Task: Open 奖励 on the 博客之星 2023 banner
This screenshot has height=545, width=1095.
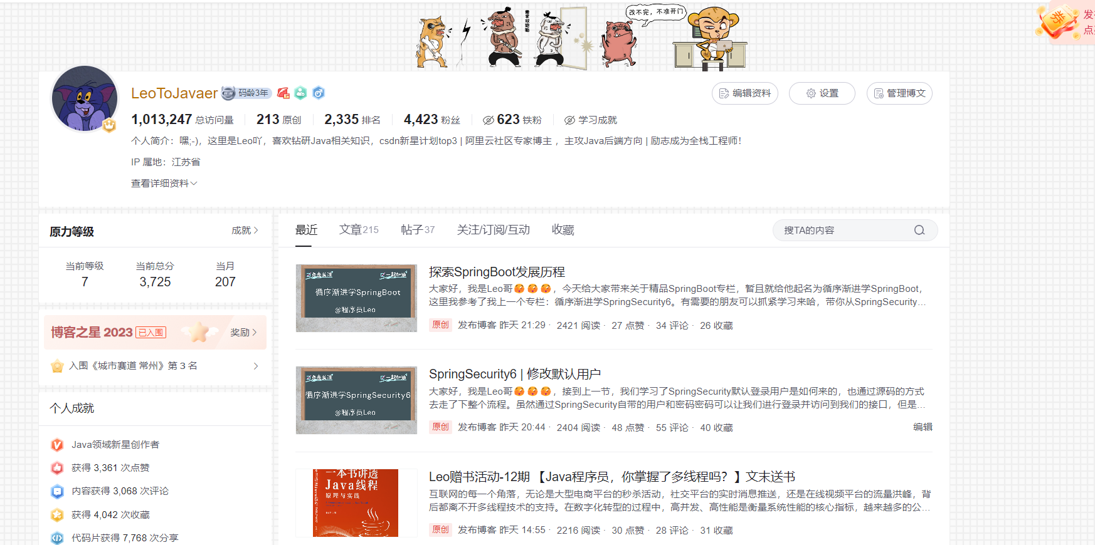Action: click(243, 333)
